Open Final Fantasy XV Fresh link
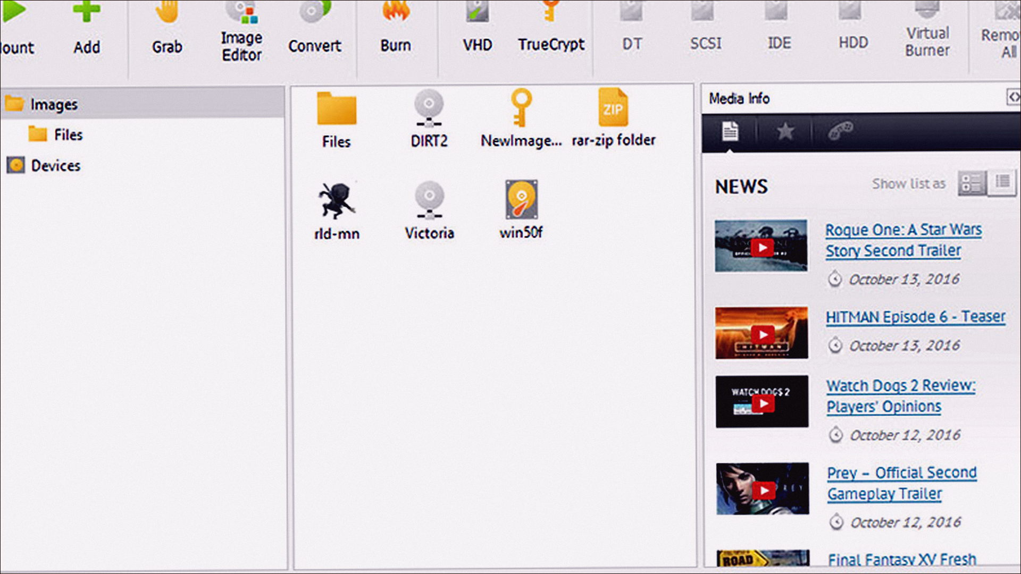1021x574 pixels. pyautogui.click(x=902, y=560)
